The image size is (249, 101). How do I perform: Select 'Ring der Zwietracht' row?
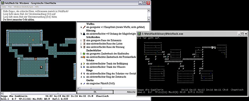(103, 77)
